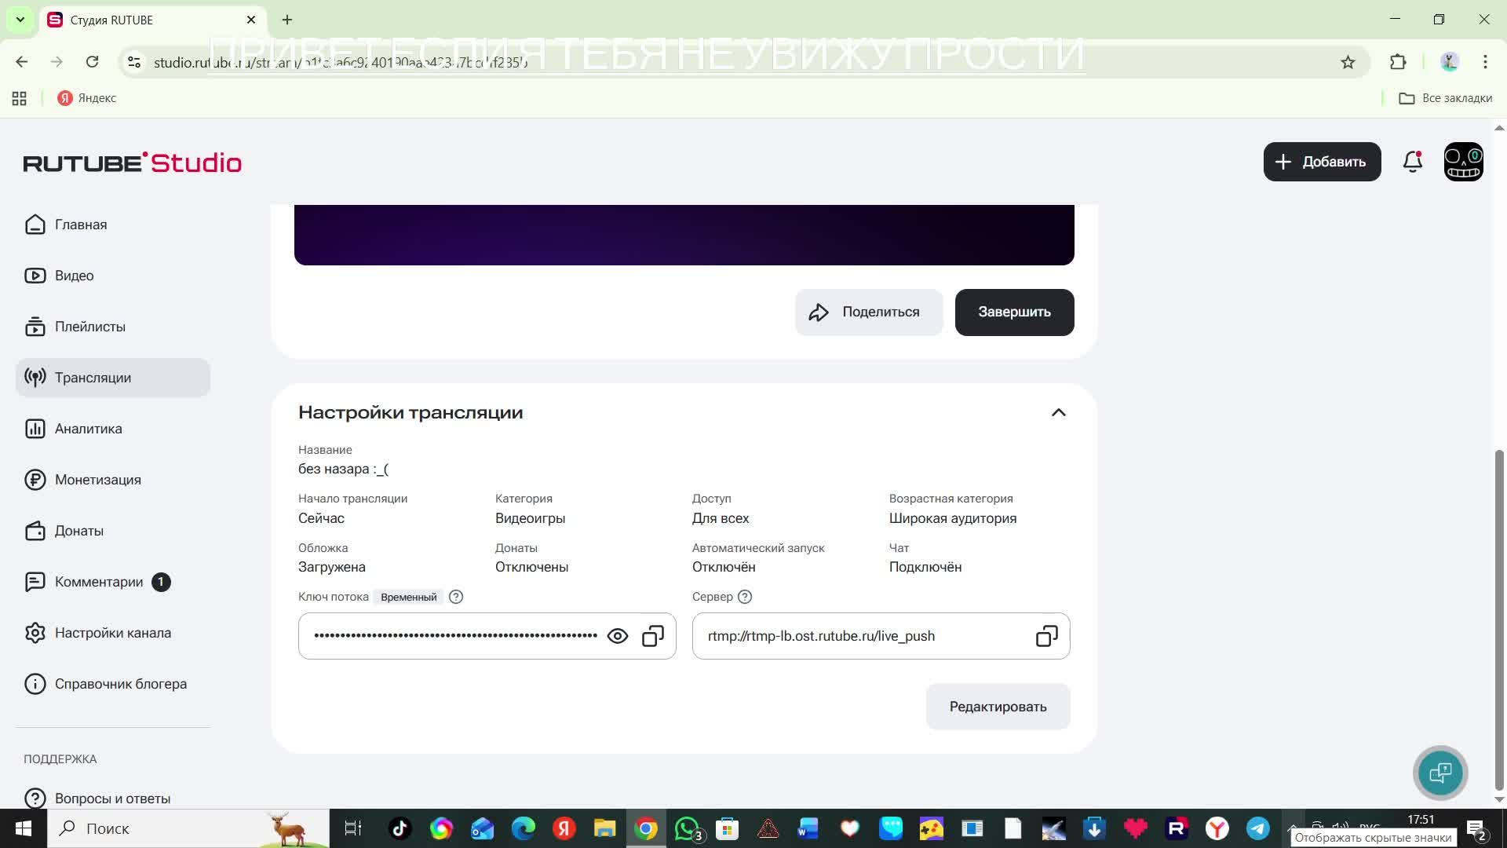The width and height of the screenshot is (1507, 848).
Task: Open Комментарии from sidebar
Action: 99,582
